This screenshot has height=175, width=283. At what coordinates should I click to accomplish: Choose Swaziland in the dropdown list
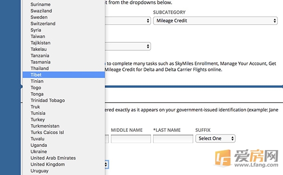coord(64,11)
